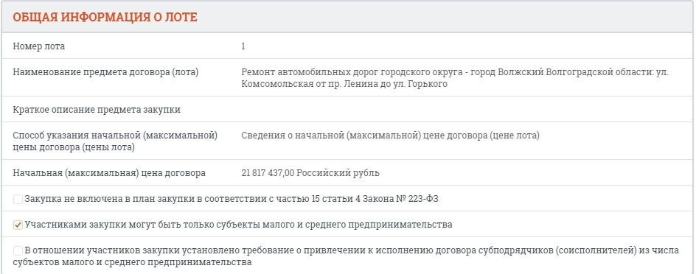Click the label 'Наименование предмета договора (лота)'
The width and height of the screenshot is (696, 274).
(105, 72)
